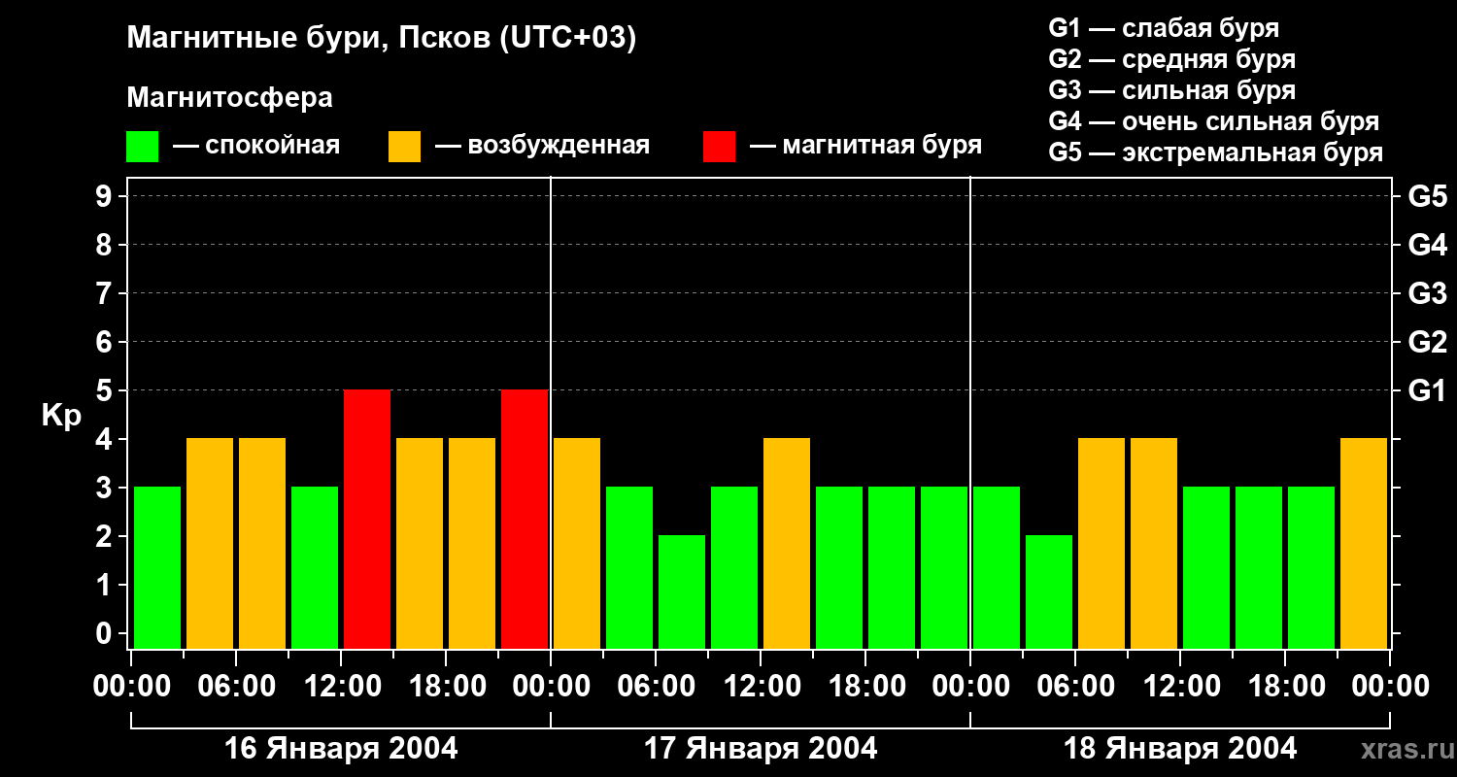Click the 'G5' mark on right axis
Viewport: 1457px width, 777px height.
tap(1427, 196)
